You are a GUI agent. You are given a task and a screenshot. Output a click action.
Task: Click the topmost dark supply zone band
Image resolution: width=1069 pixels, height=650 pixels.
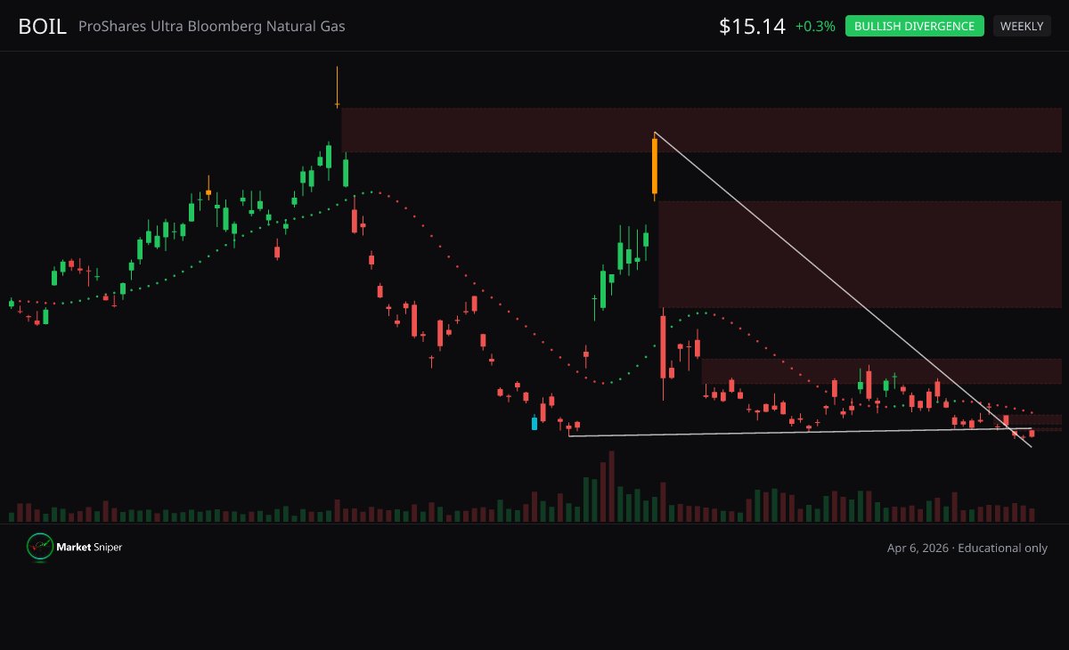pyautogui.click(x=704, y=130)
